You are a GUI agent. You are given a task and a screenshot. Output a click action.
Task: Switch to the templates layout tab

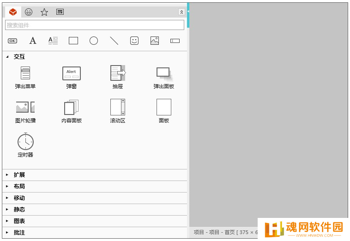pos(60,12)
